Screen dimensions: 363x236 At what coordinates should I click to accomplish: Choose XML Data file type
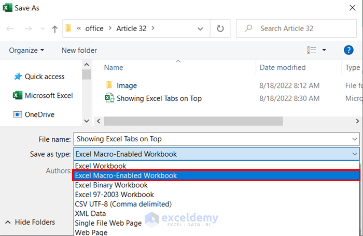216,214
